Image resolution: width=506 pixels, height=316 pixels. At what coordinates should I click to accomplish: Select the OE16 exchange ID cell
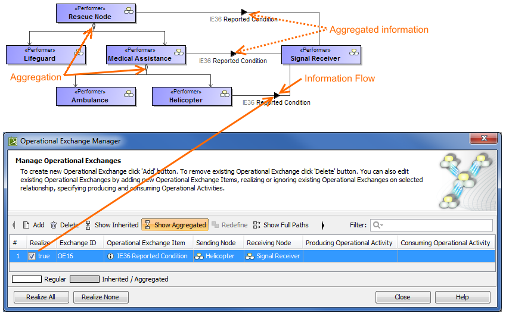pyautogui.click(x=80, y=256)
